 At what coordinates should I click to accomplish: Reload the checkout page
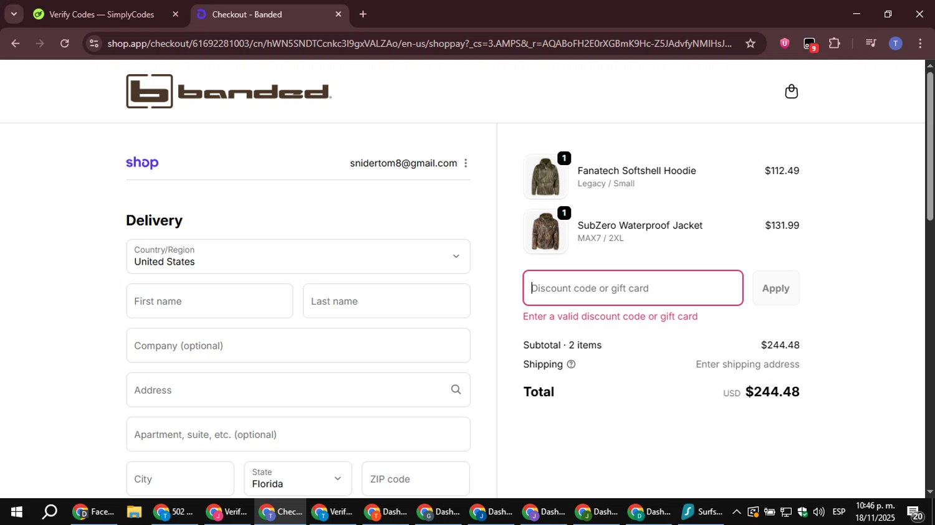point(65,44)
